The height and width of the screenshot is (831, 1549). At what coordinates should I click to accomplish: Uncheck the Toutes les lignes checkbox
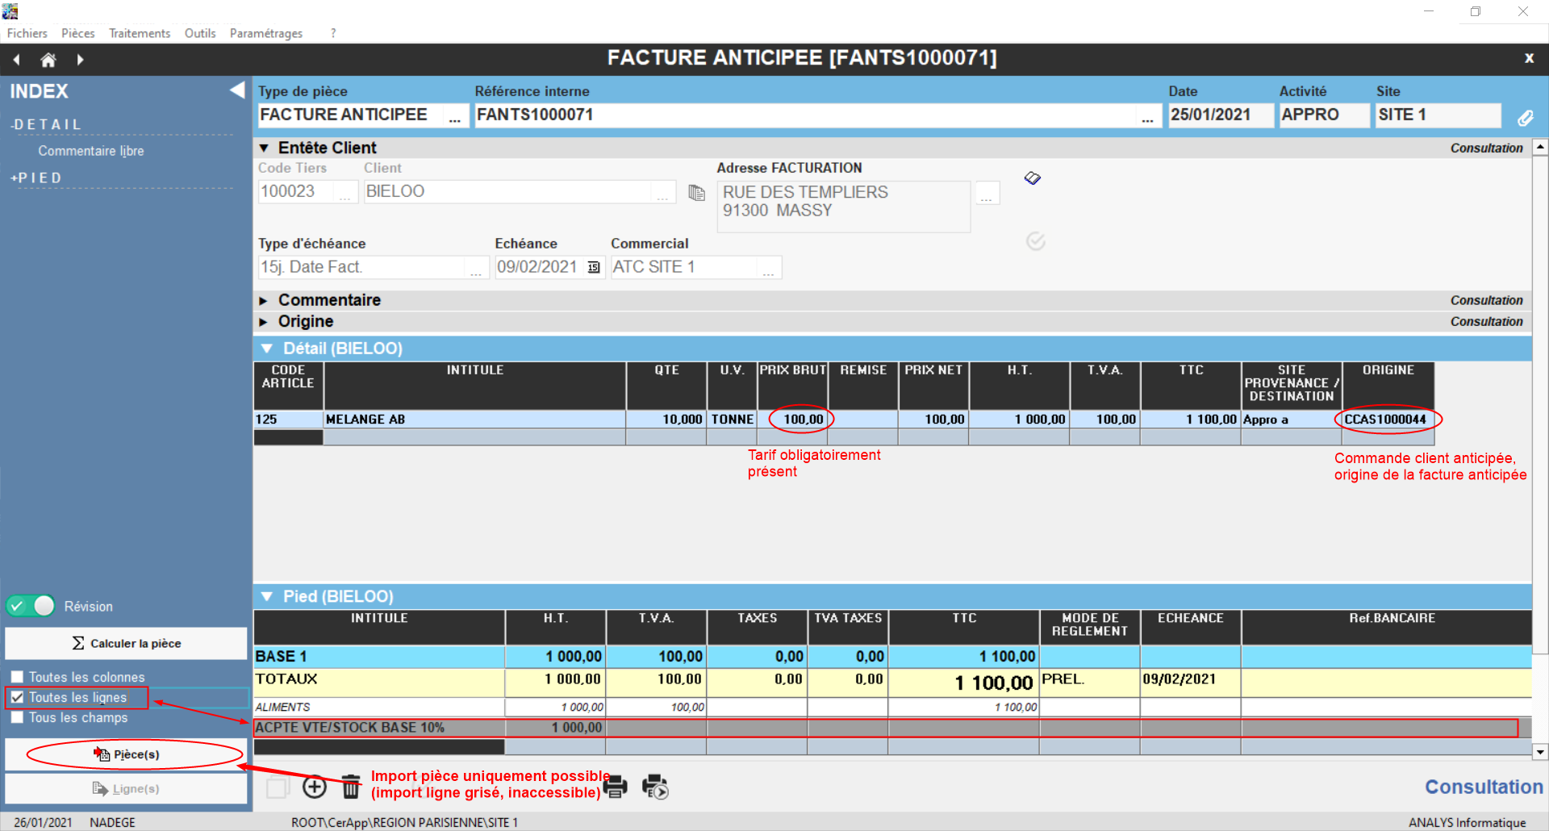[x=17, y=697]
